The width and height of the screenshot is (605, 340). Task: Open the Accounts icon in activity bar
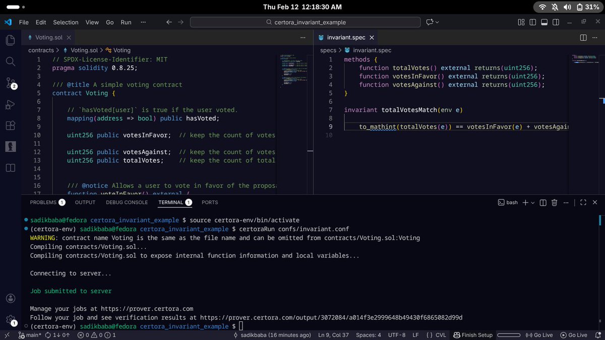coord(10,298)
